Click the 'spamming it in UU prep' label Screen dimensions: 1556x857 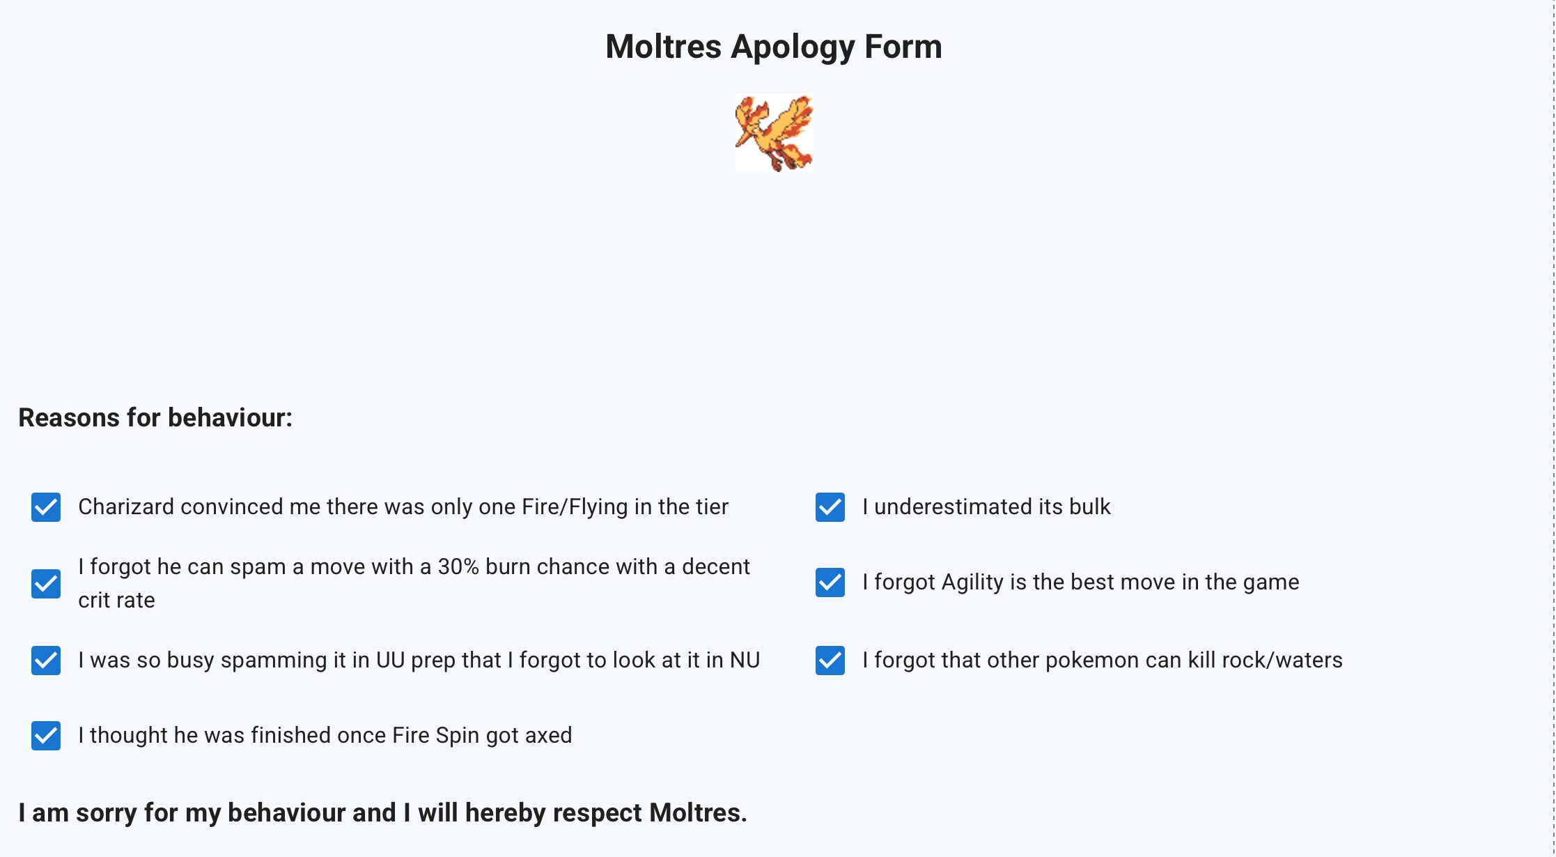[x=419, y=660]
